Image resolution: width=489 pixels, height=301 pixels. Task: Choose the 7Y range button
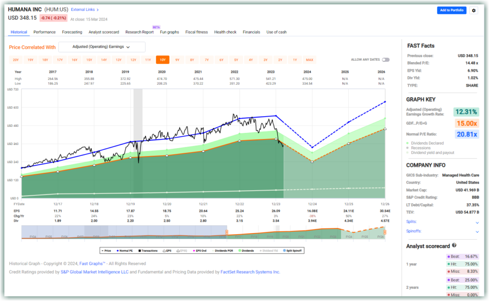coord(207,60)
